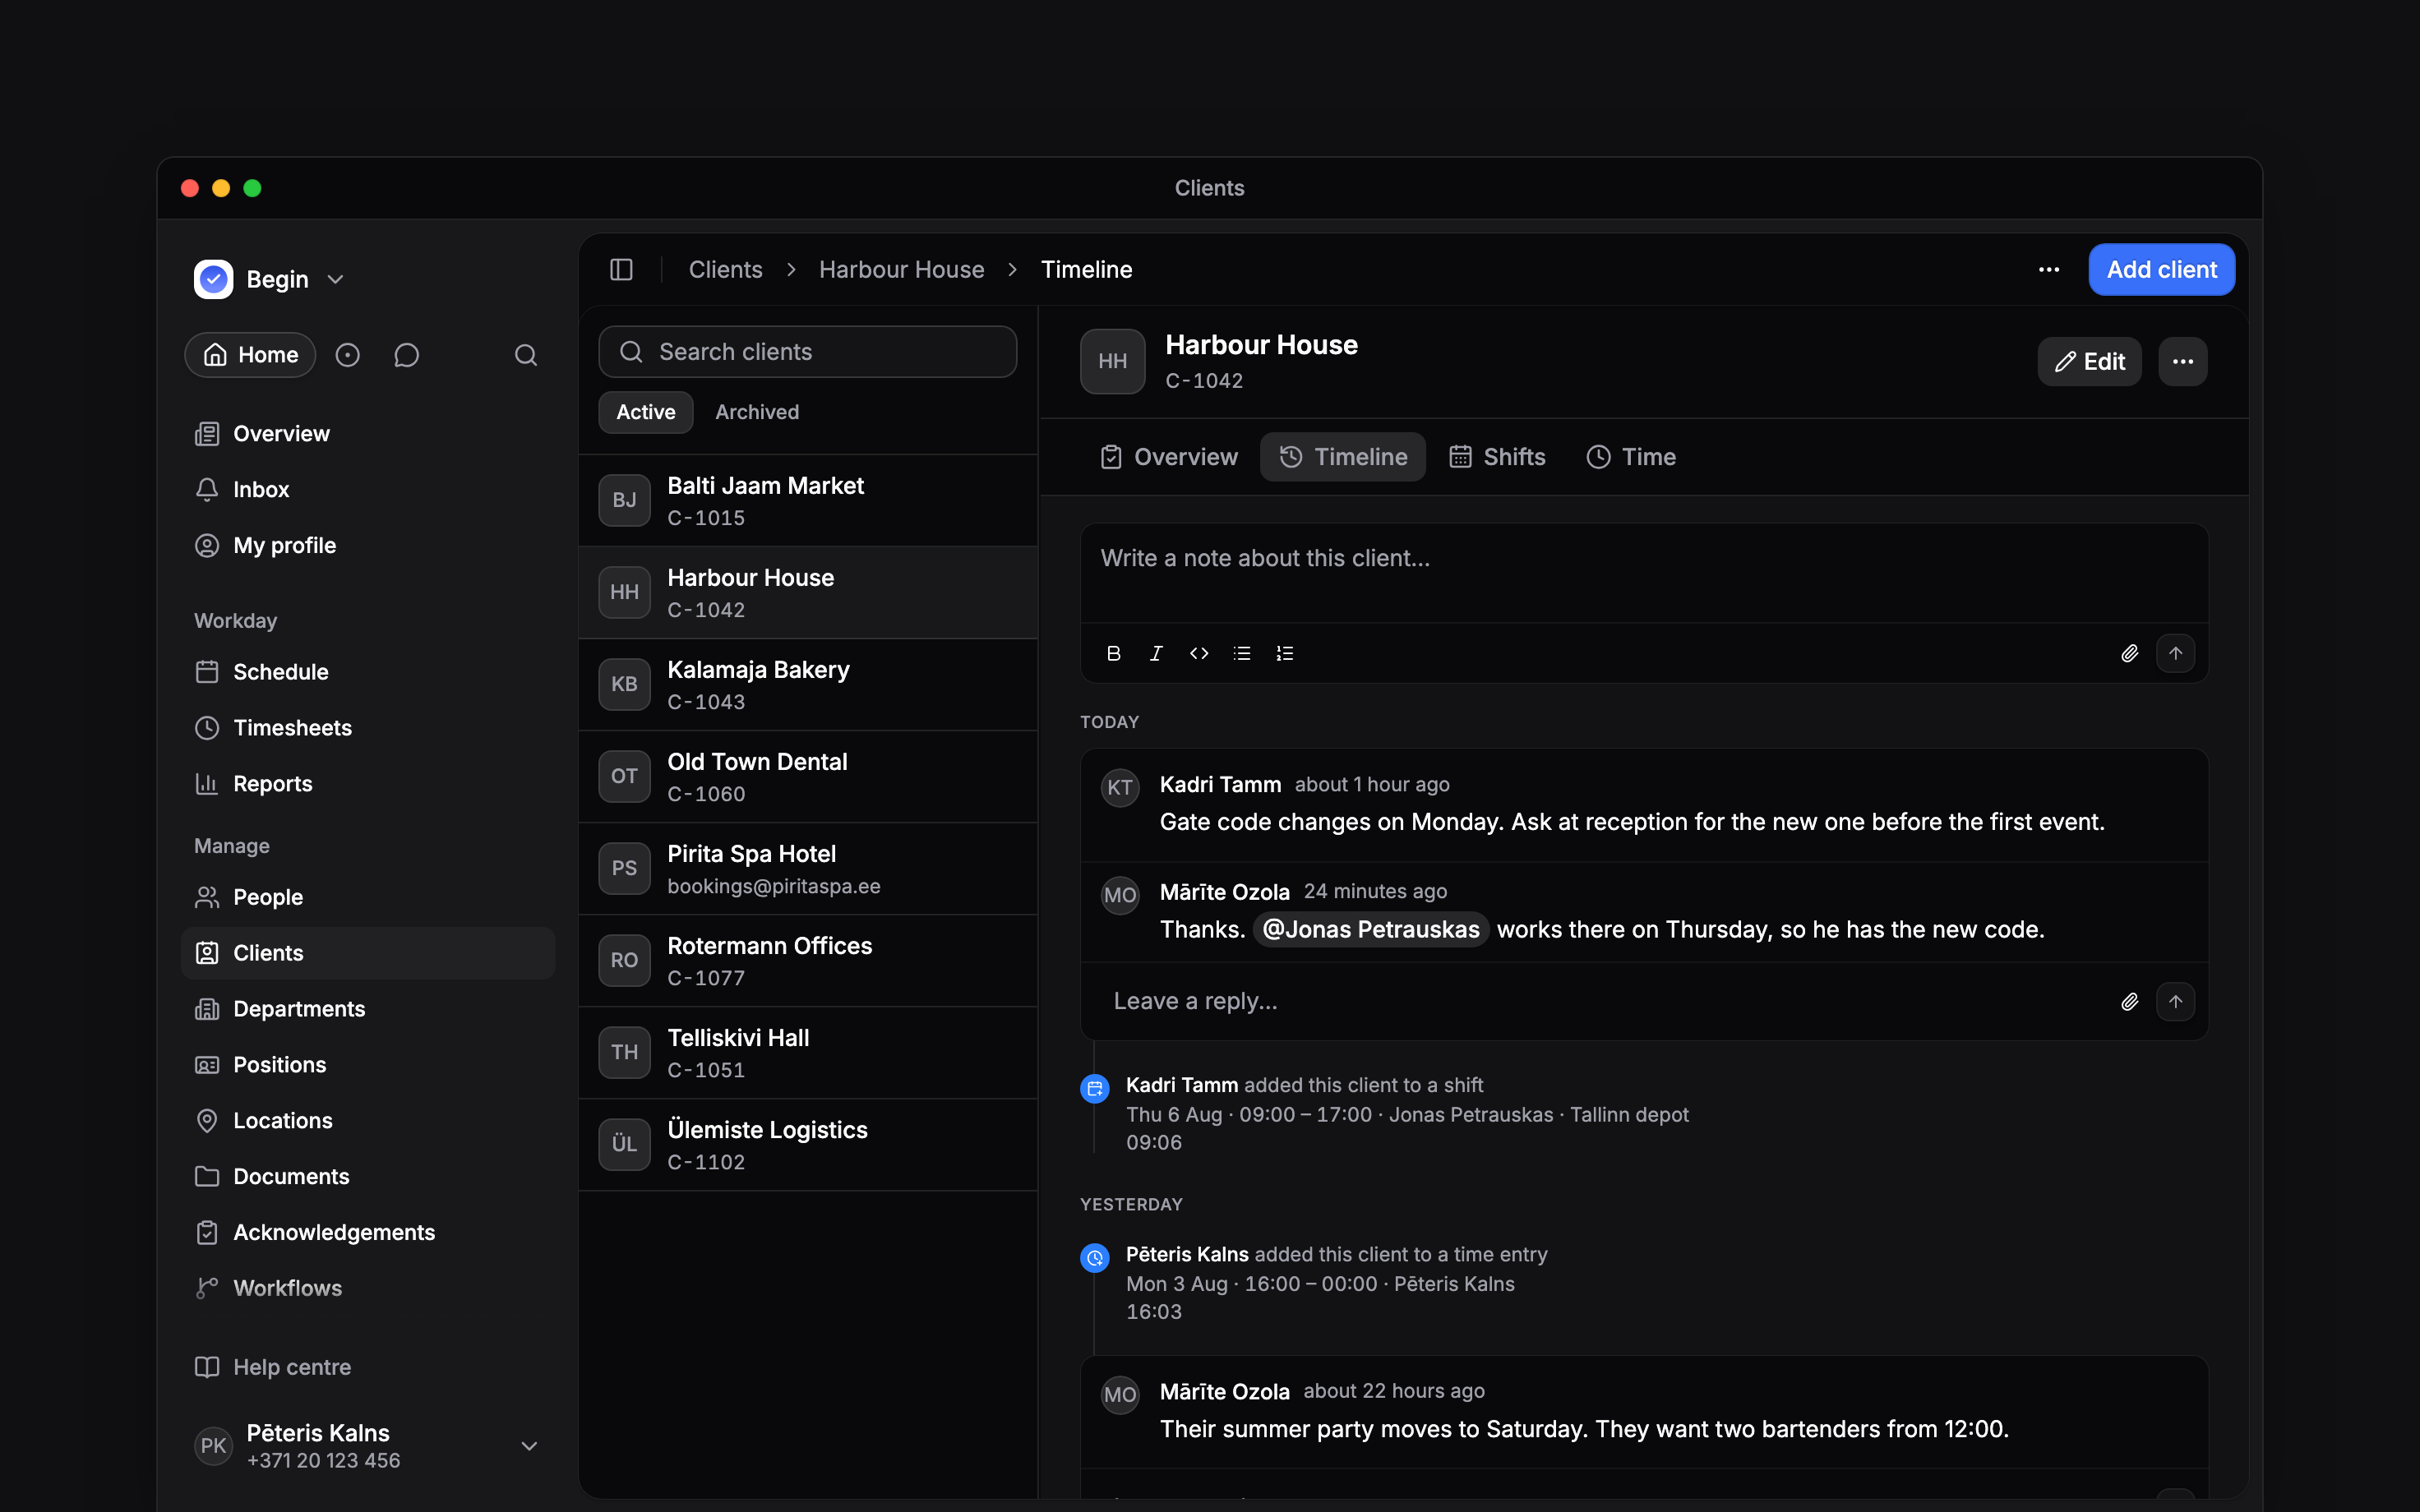2420x1512 pixels.
Task: Open Departments
Action: 368,1009
